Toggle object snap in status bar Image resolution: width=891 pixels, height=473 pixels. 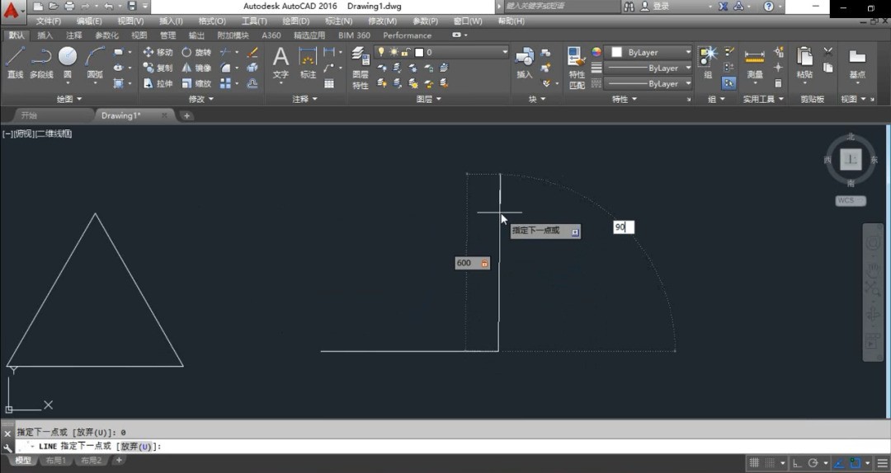tap(855, 463)
